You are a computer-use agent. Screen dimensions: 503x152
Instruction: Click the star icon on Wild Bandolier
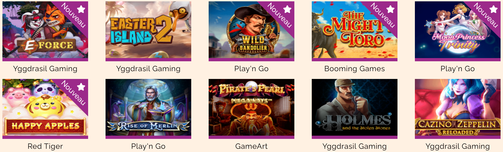287,9
